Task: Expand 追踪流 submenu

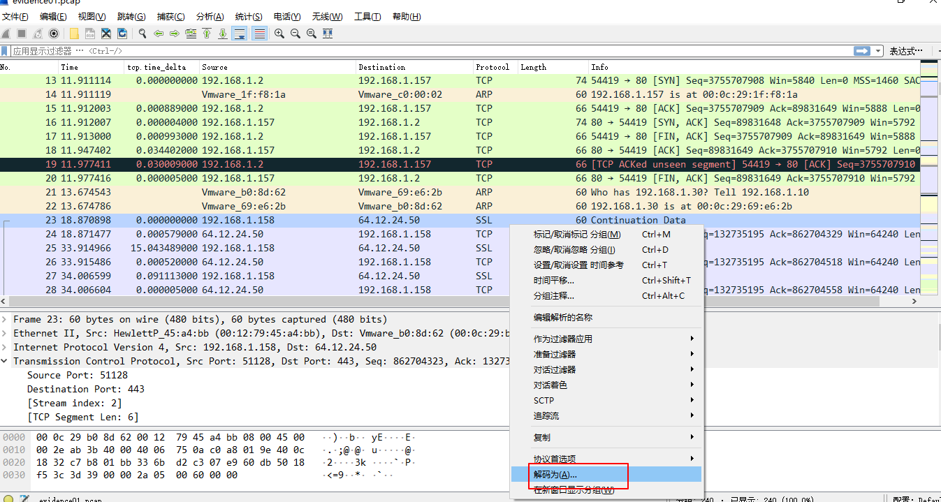Action: click(x=606, y=415)
